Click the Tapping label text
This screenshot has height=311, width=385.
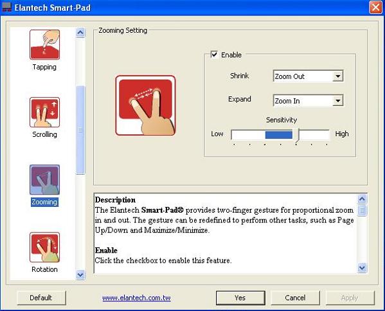coord(44,67)
